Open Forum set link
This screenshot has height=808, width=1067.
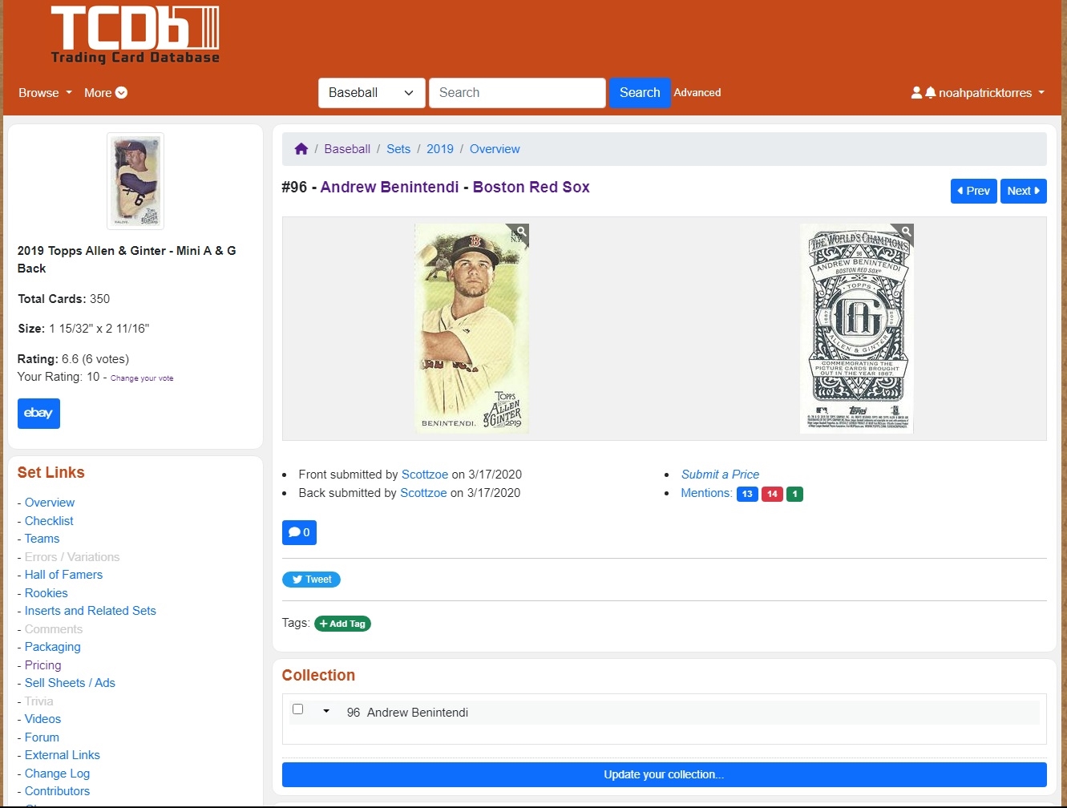(x=42, y=737)
